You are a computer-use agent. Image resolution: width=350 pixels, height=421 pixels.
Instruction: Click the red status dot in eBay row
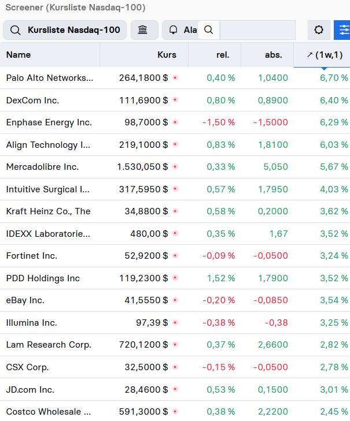(175, 300)
